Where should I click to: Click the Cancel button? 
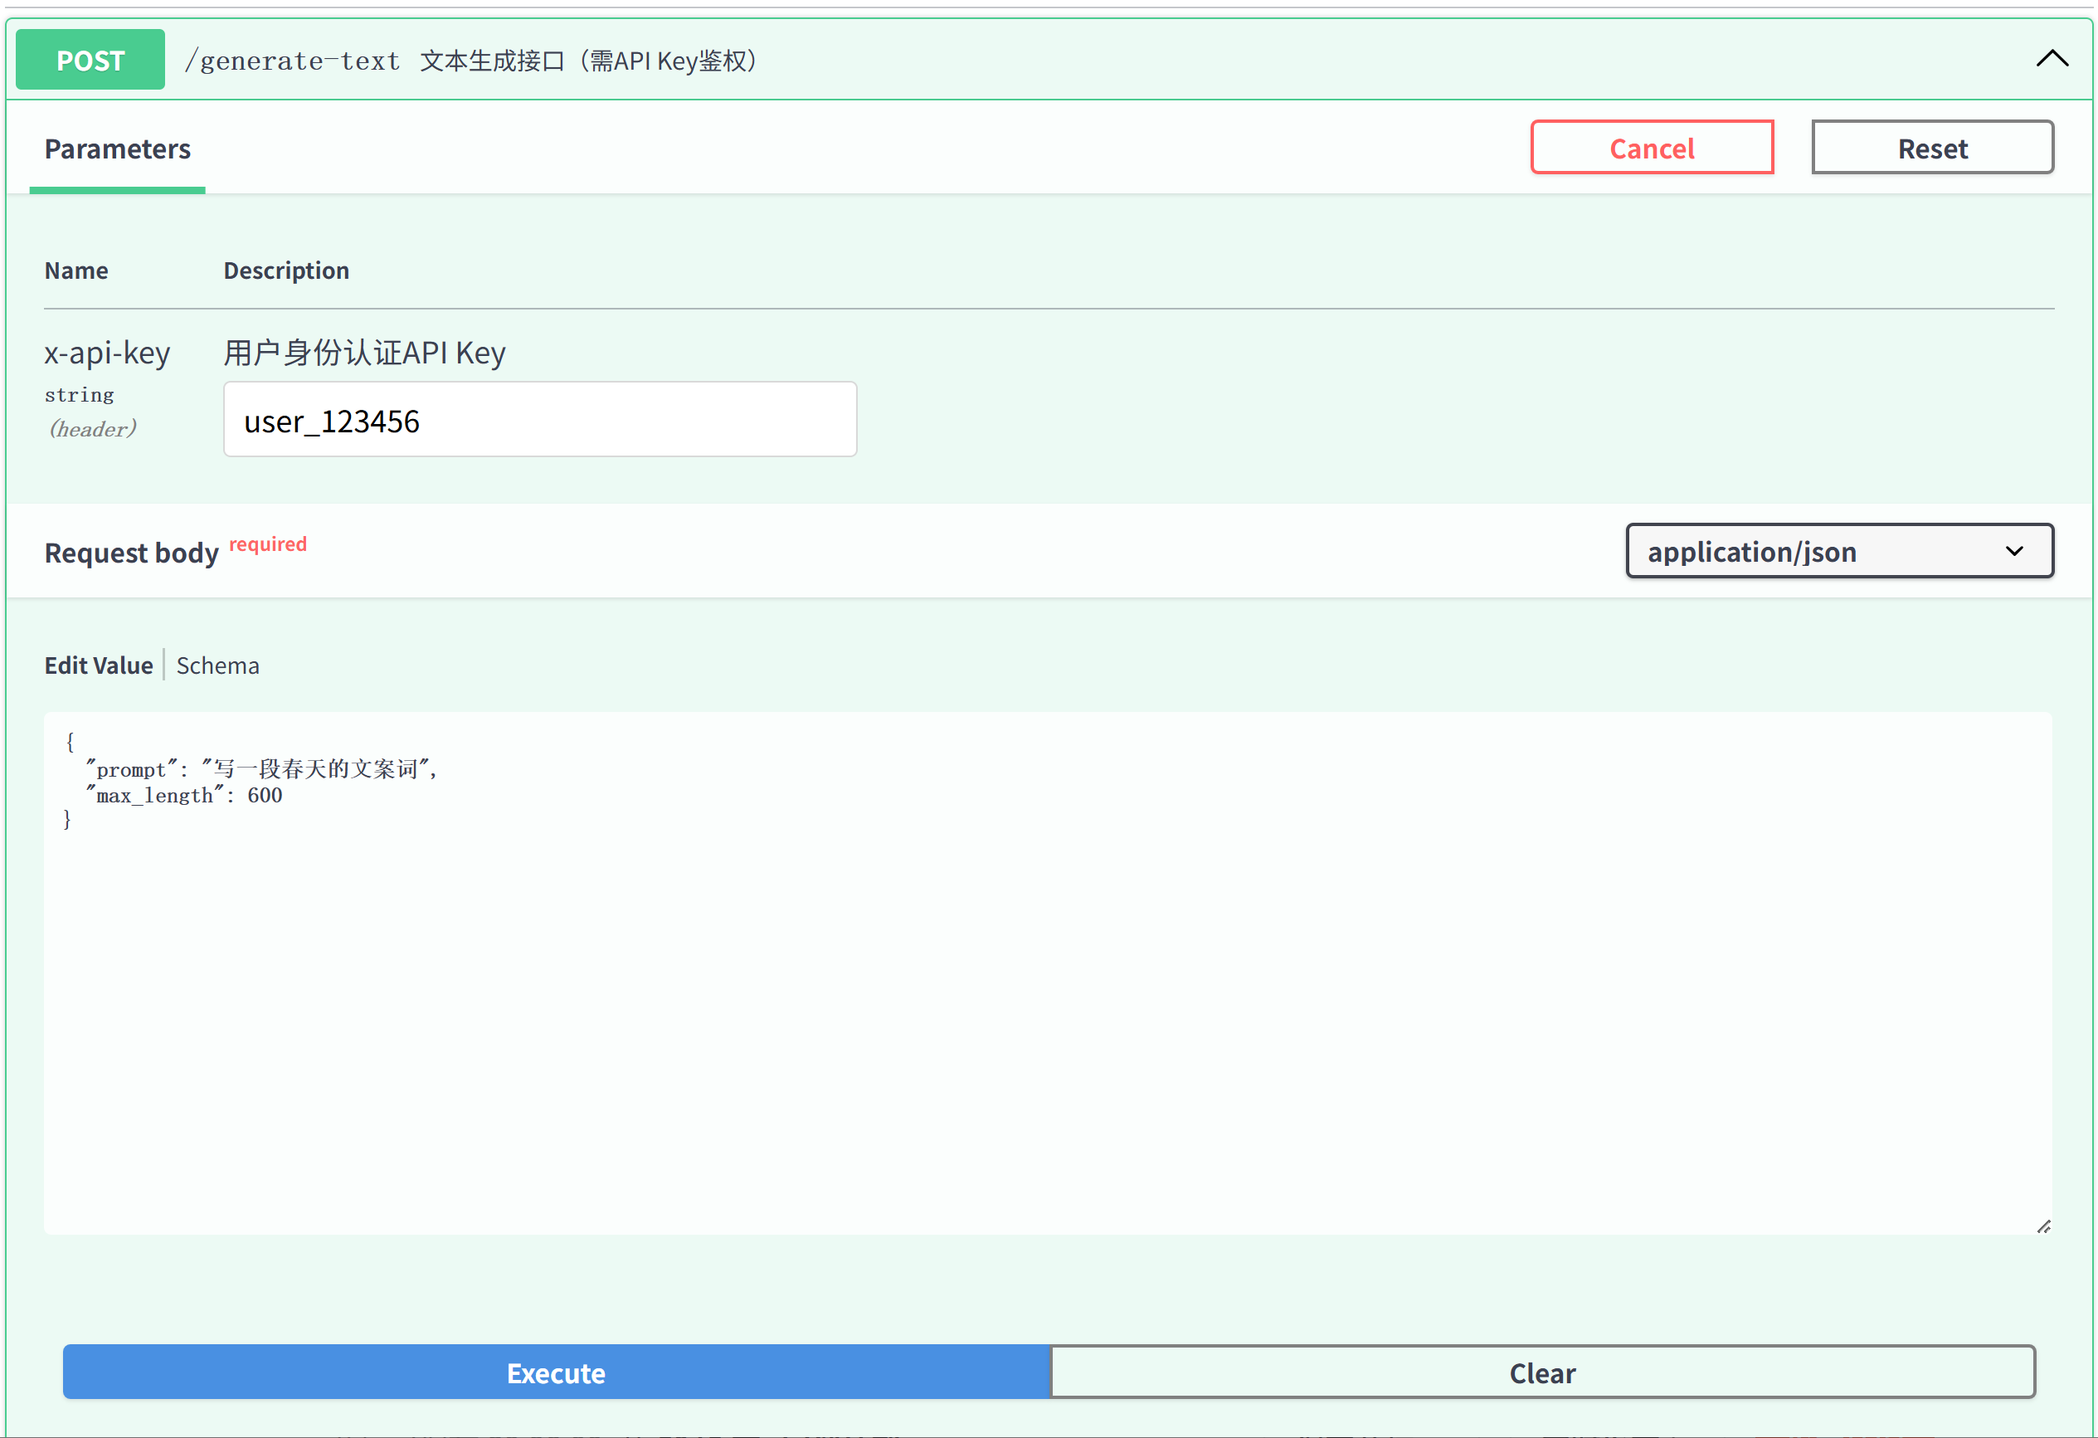(1651, 148)
